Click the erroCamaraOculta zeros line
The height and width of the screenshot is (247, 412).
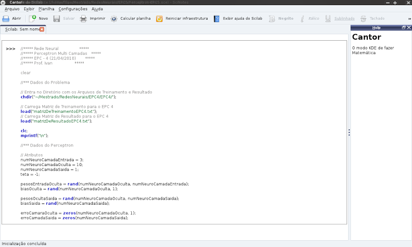tap(78, 213)
